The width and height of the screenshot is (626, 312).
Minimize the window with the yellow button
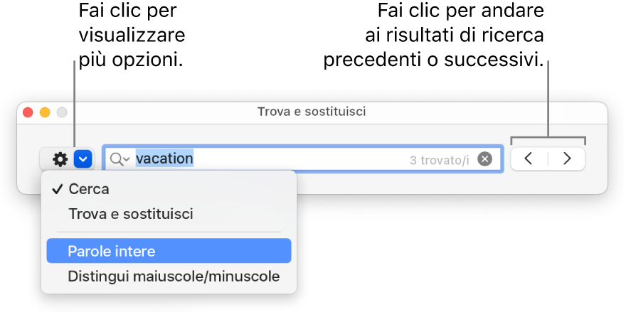[45, 112]
